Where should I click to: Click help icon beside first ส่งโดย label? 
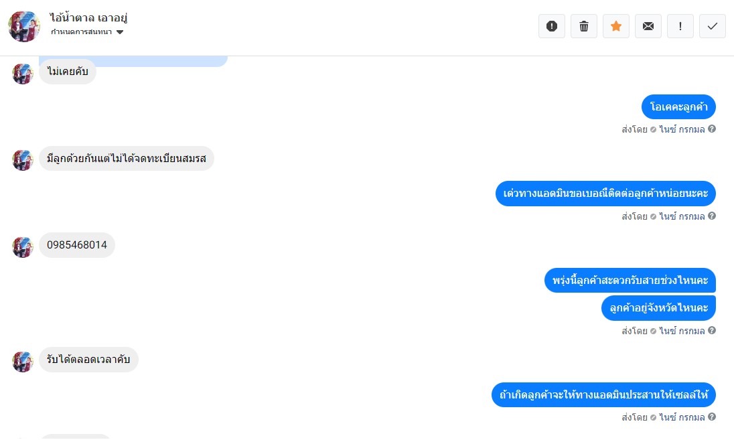[x=711, y=129]
